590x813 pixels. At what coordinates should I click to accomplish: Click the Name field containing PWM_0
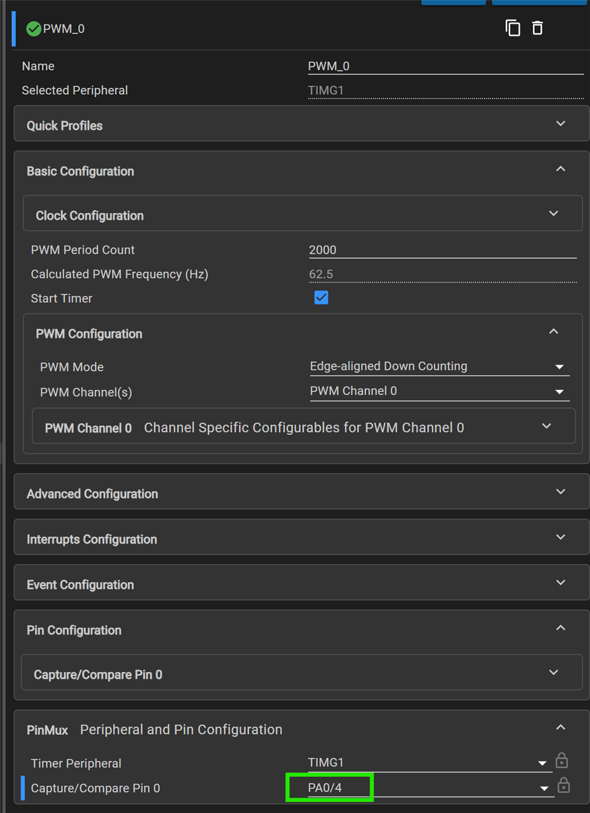[445, 66]
